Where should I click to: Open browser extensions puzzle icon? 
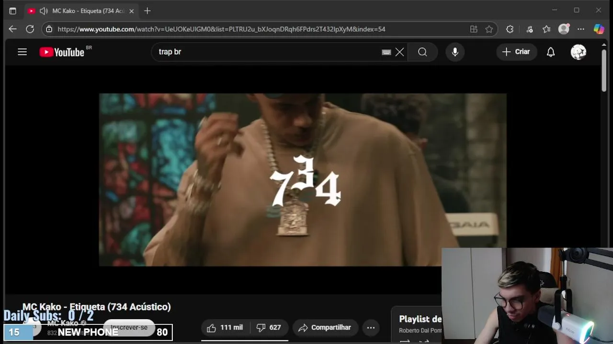click(x=510, y=29)
